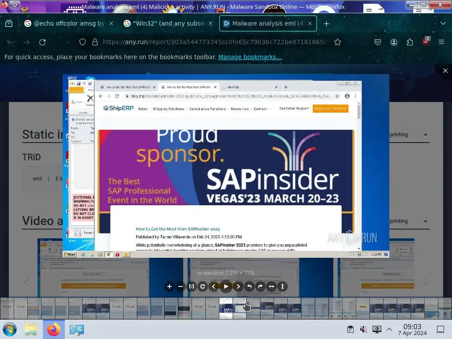452x339 pixels.
Task: Open a new Firefox tab
Action: 326,24
